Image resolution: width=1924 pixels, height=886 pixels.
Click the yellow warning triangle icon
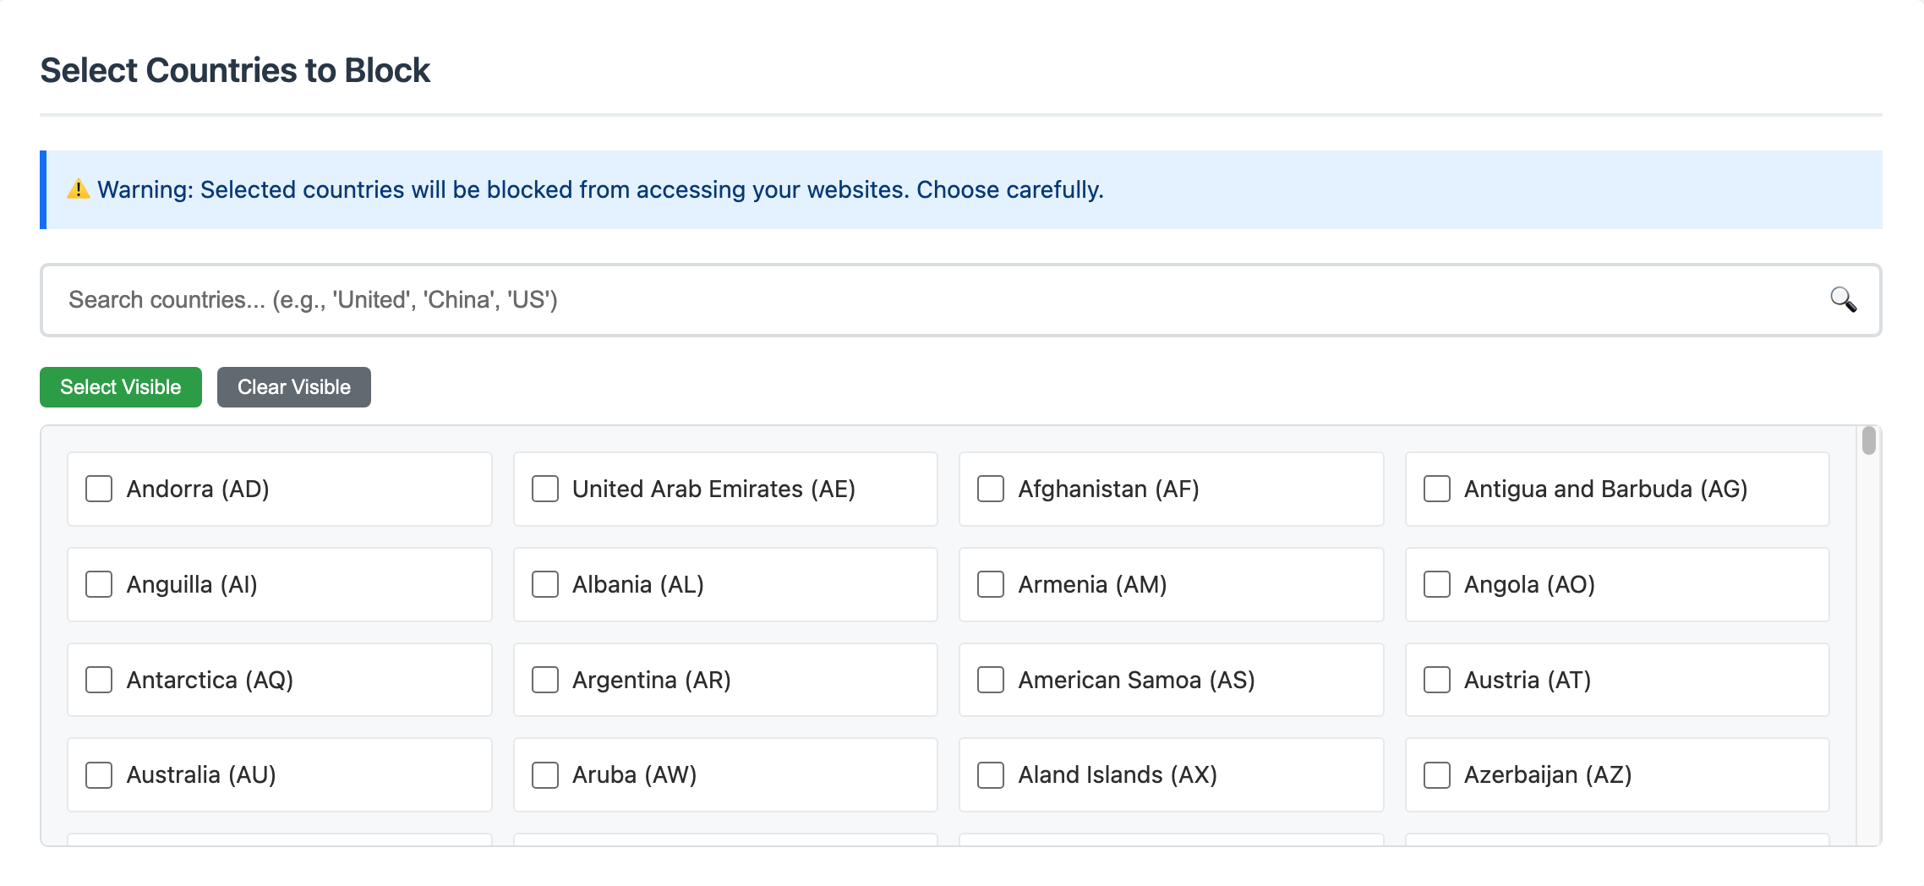pos(79,189)
